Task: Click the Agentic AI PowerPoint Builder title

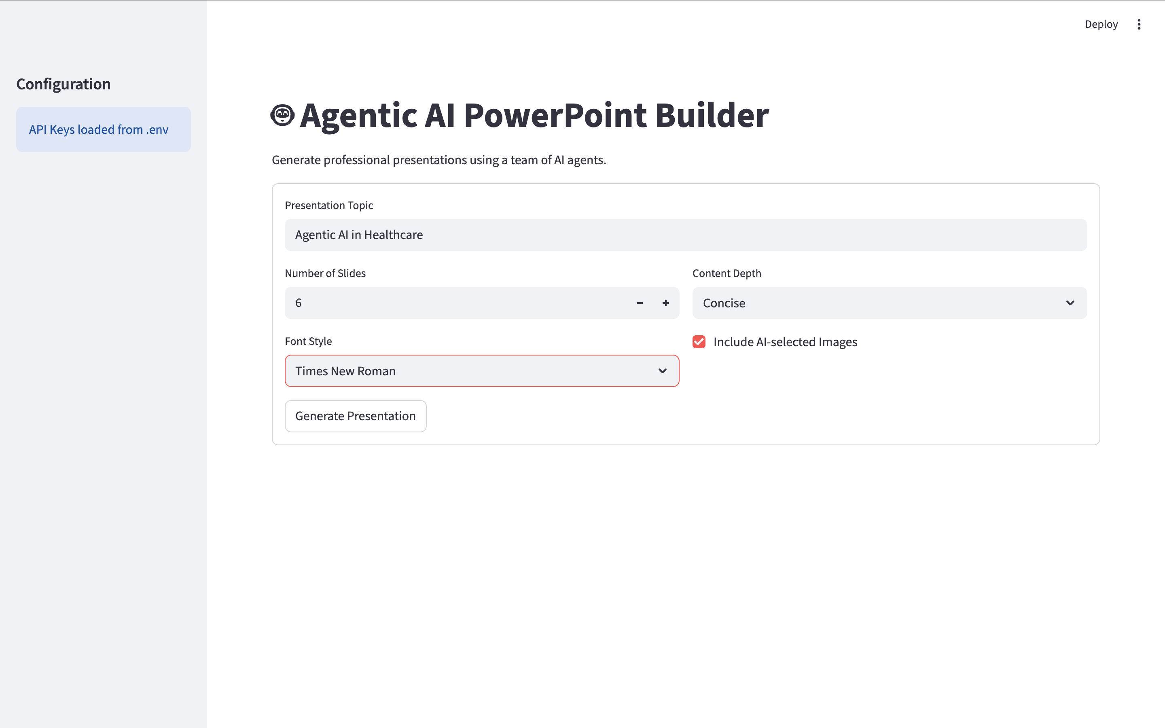Action: 534,116
